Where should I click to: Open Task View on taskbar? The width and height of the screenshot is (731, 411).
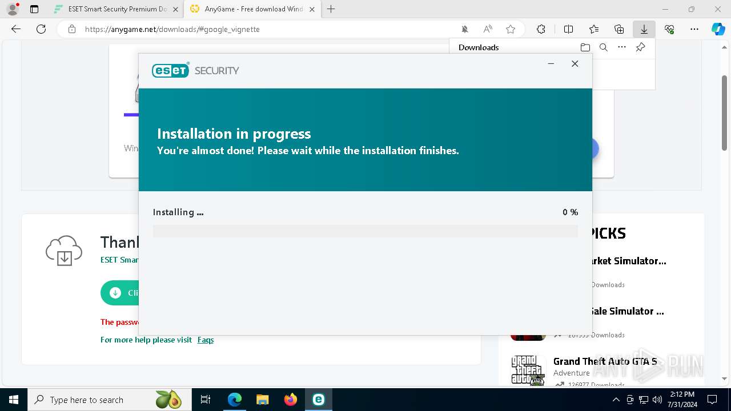tap(206, 400)
